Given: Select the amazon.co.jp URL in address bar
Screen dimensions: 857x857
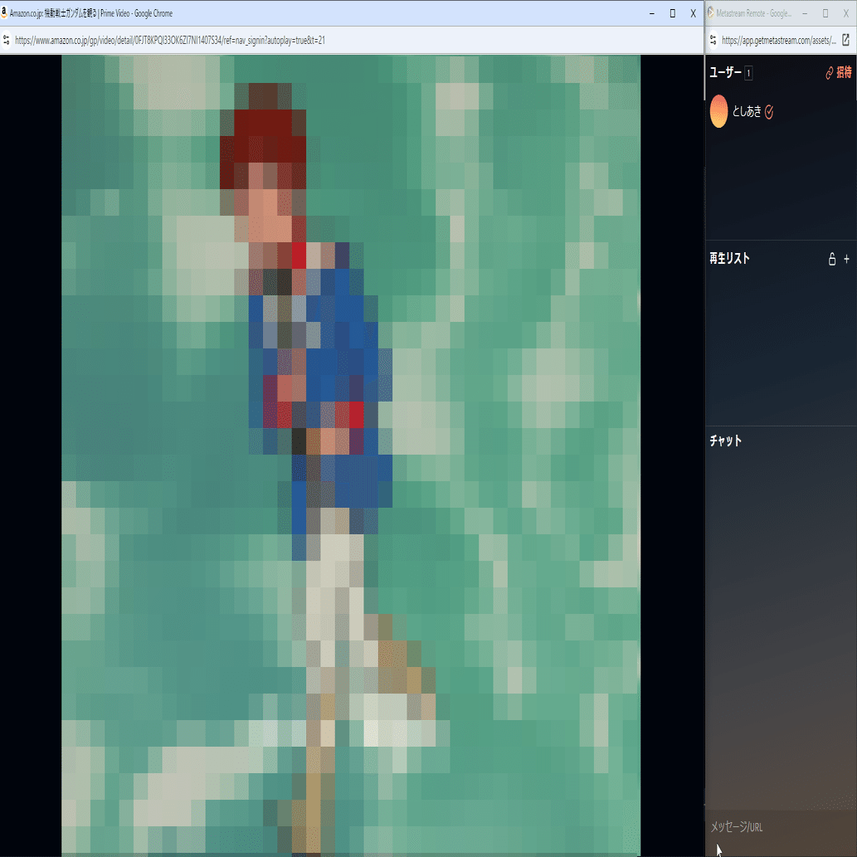Looking at the screenshot, I should coord(170,40).
